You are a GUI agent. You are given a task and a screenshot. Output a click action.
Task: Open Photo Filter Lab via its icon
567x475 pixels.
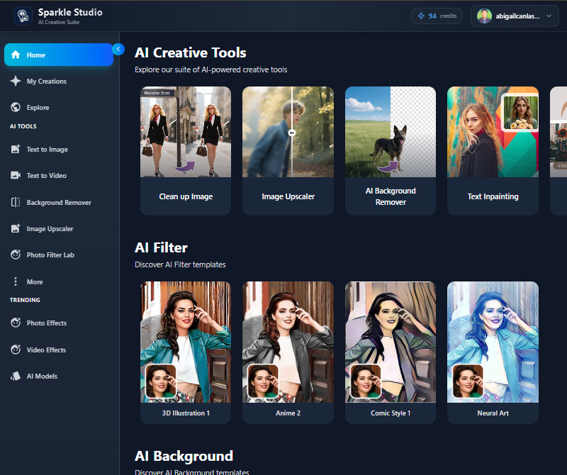pyautogui.click(x=16, y=255)
